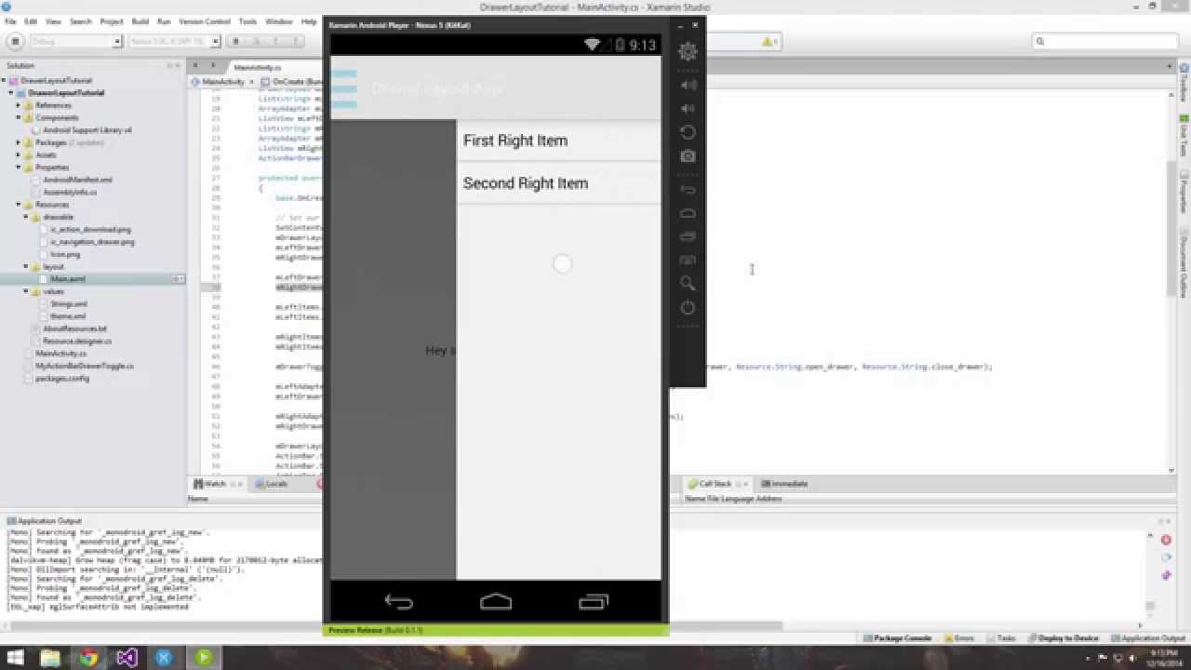Collapse the Properties folder

pos(18,167)
